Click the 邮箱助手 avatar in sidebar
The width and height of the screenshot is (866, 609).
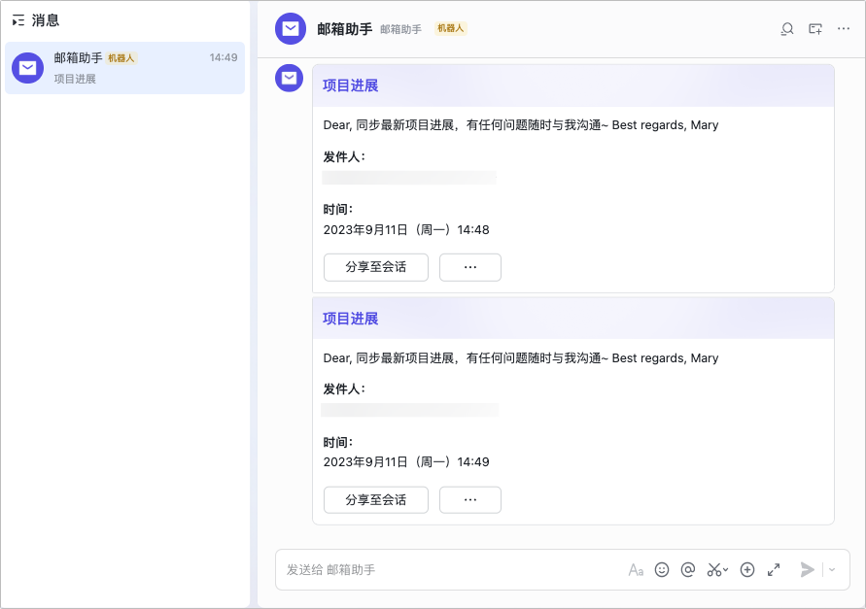[27, 68]
